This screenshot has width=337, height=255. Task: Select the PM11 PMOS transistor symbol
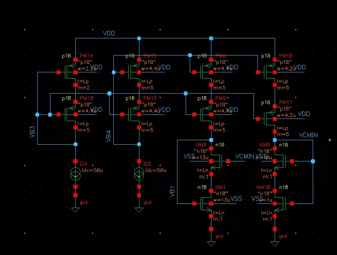(269, 119)
